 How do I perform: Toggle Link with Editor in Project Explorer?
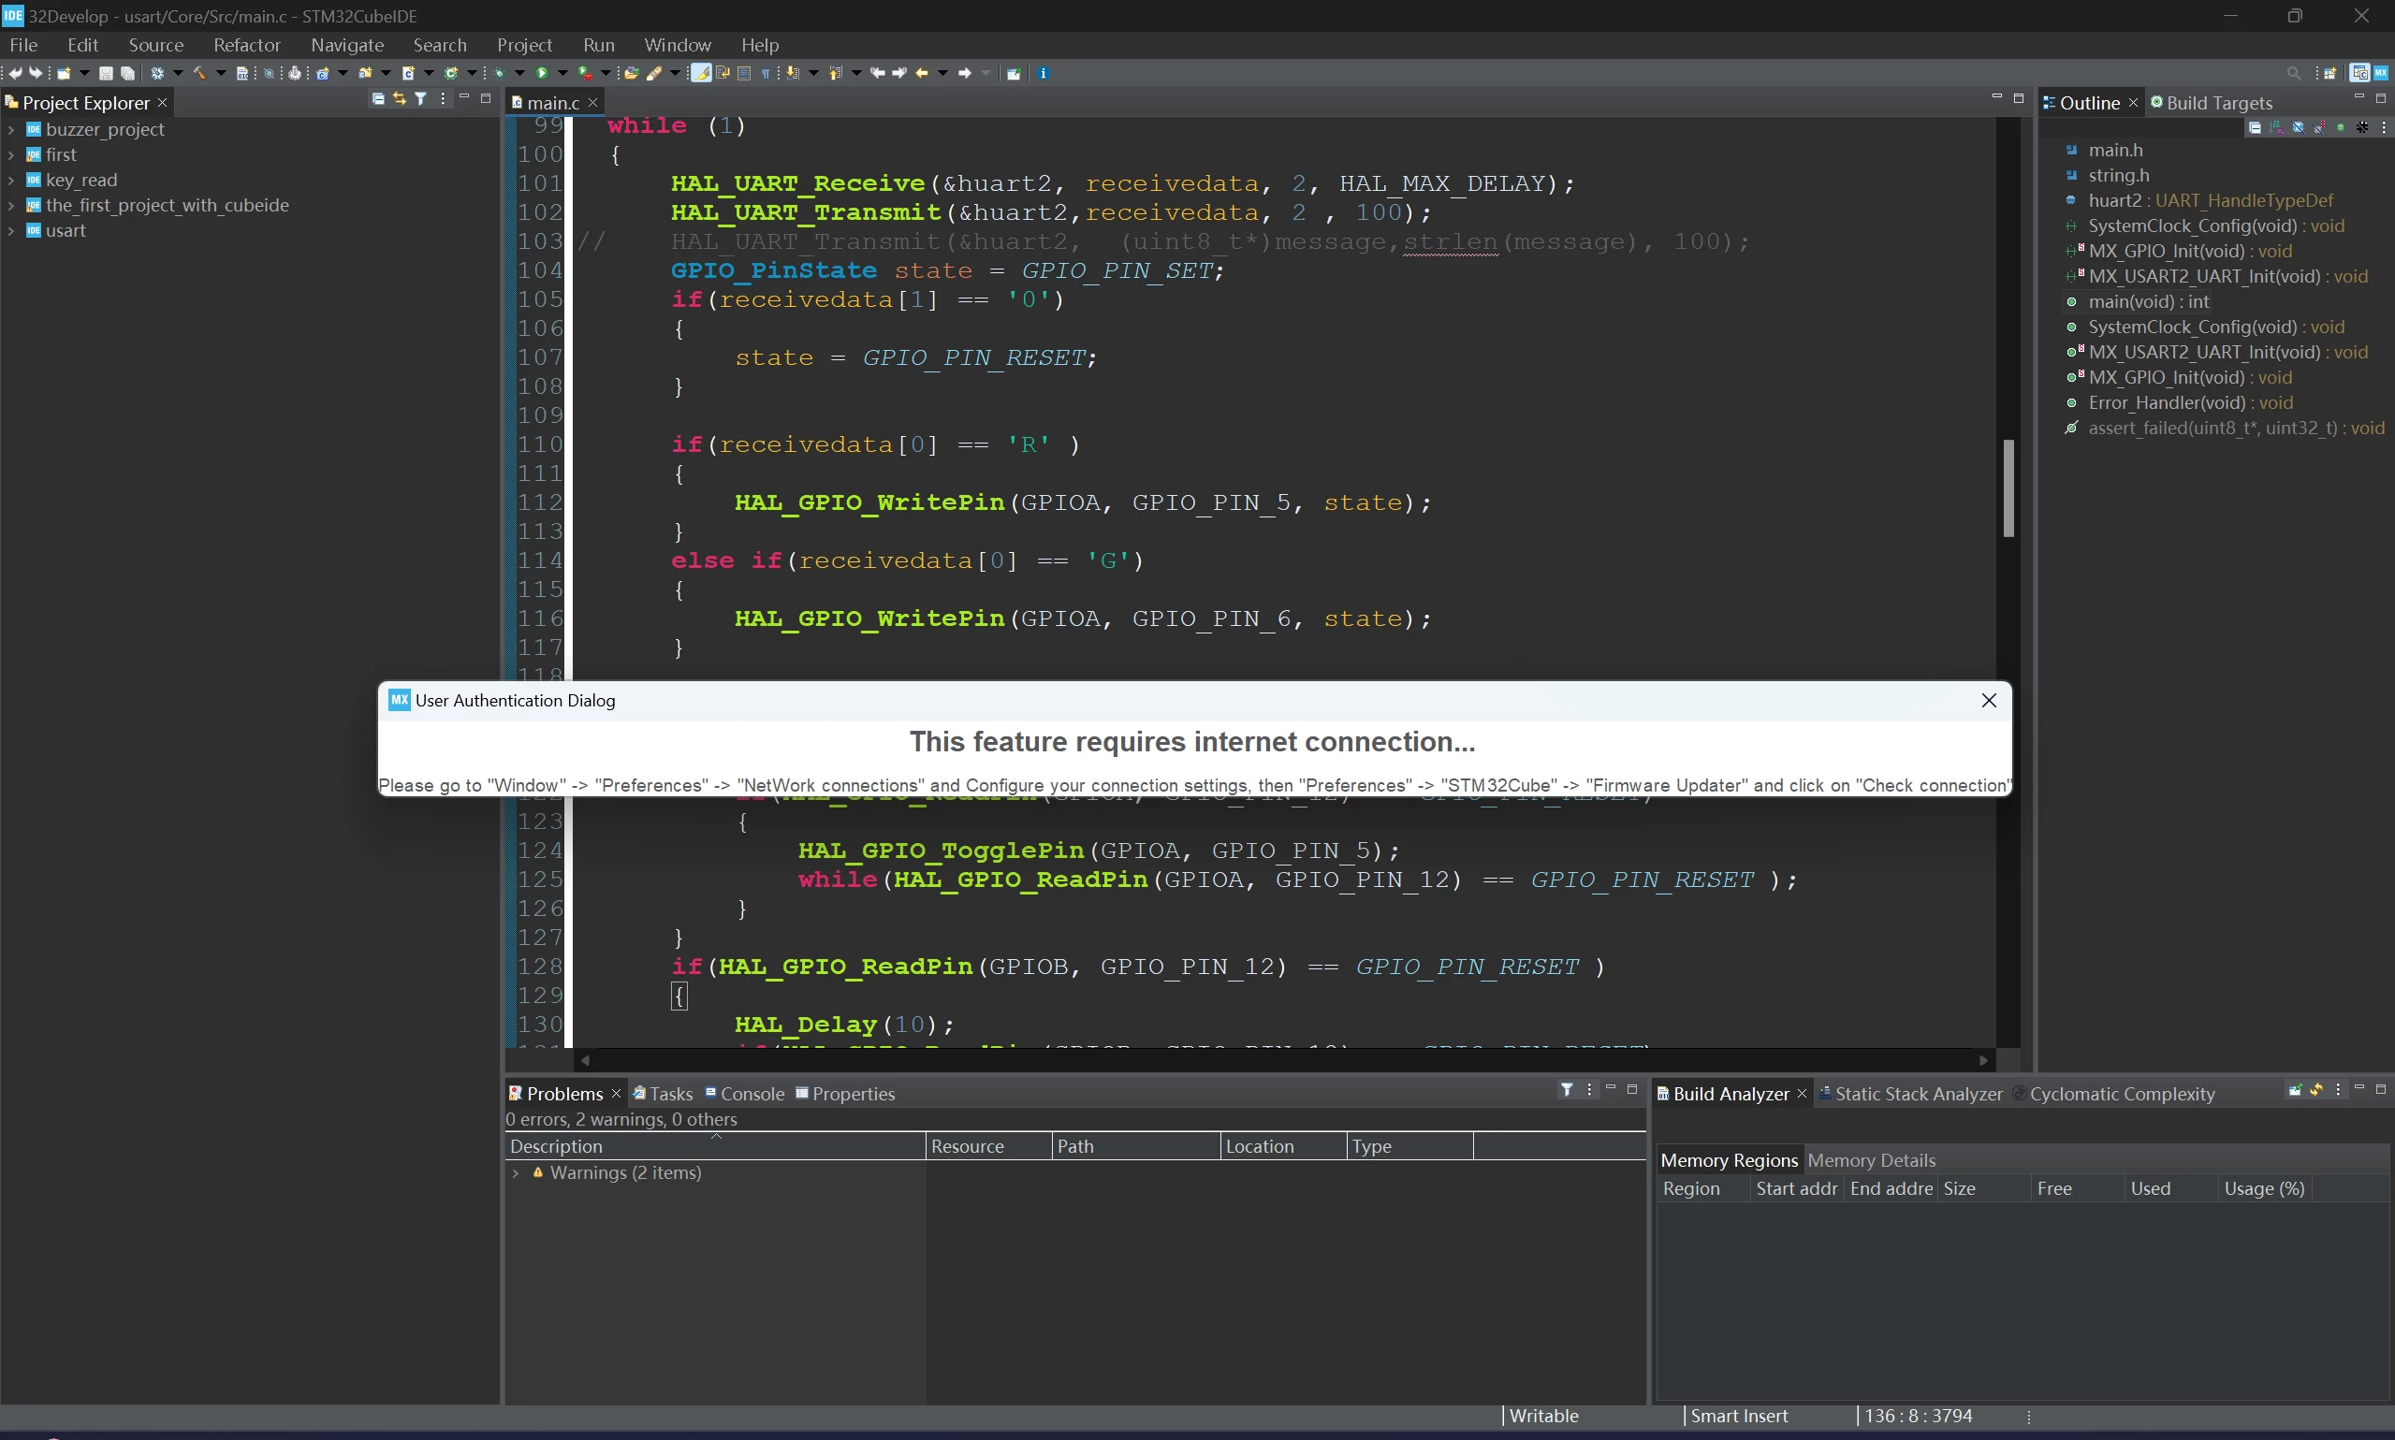click(x=399, y=98)
